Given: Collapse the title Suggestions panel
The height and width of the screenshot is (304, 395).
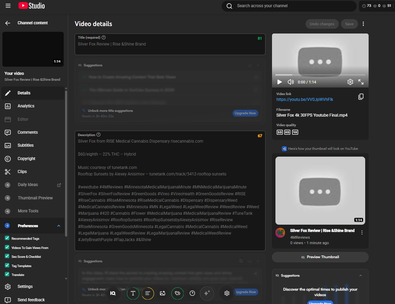Looking at the screenshot, I should (x=258, y=65).
